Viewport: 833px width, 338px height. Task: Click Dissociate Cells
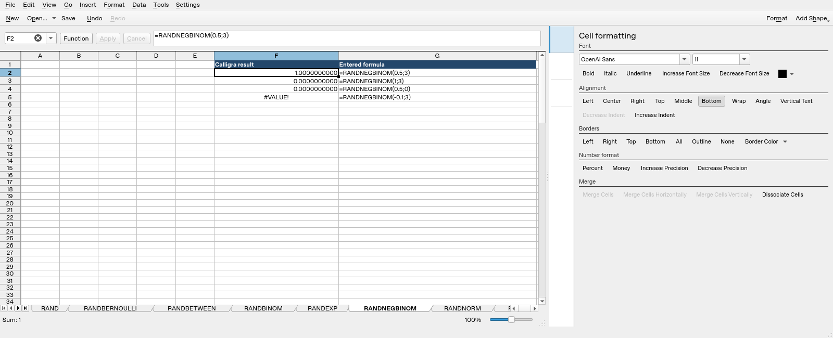point(782,194)
